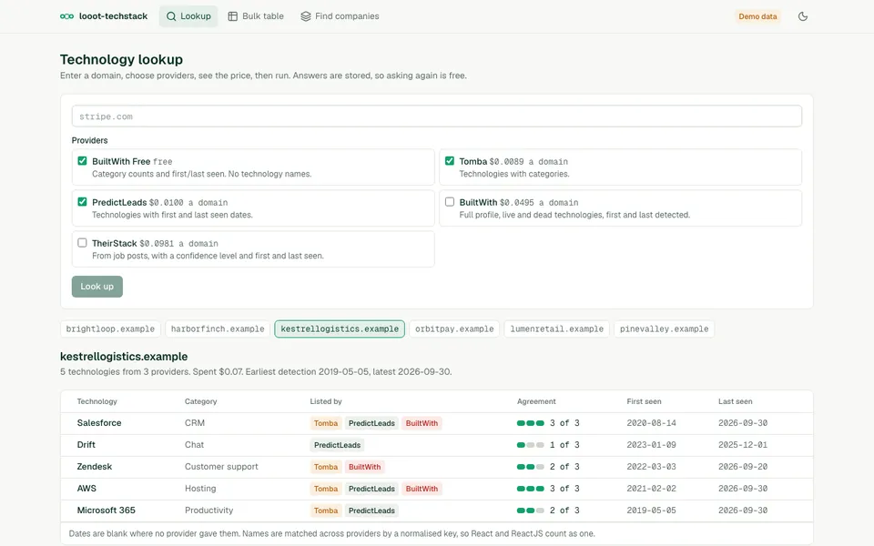
Task: Select pinevalley.example domain chip
Action: point(664,329)
